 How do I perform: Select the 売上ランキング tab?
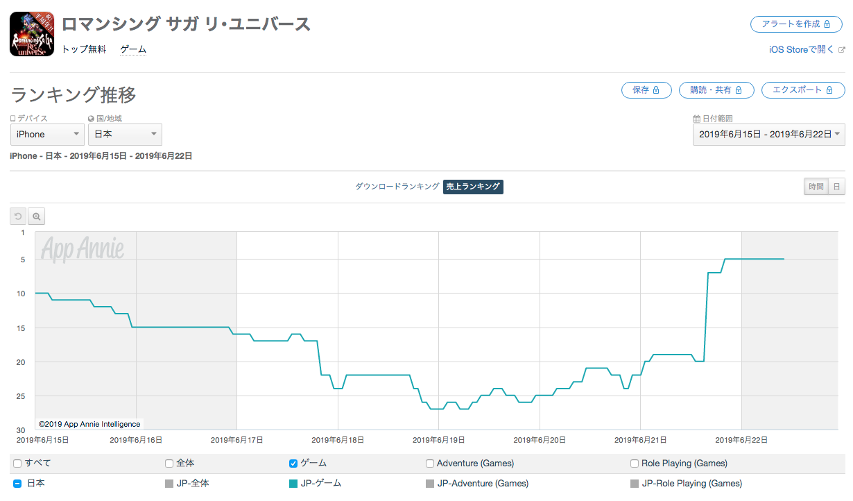tap(473, 187)
